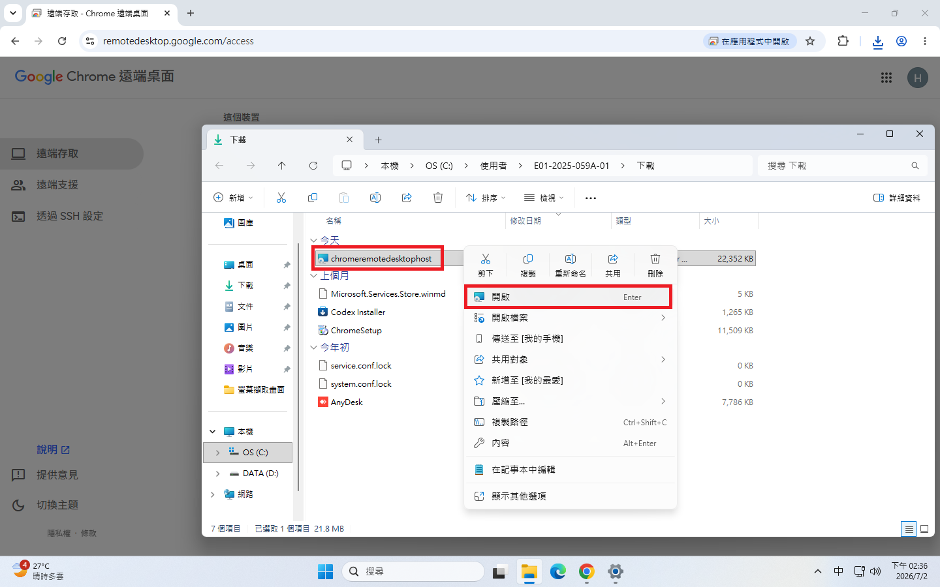Expand DATA (D:) in the navigation tree
Viewport: 940px width, 587px height.
click(x=218, y=474)
